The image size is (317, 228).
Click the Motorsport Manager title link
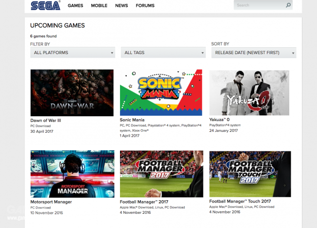tap(51, 202)
